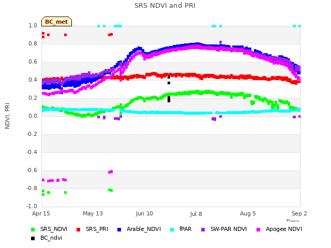Click the -0.2 y-axis tick label
The image size is (331, 248).
32,134
